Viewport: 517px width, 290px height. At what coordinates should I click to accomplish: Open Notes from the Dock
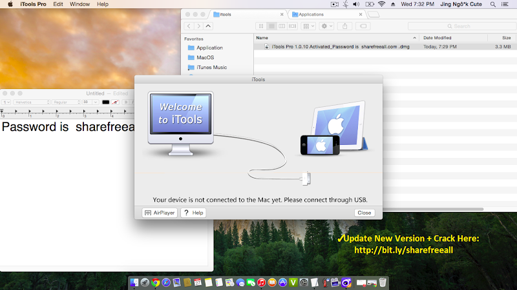(208, 282)
